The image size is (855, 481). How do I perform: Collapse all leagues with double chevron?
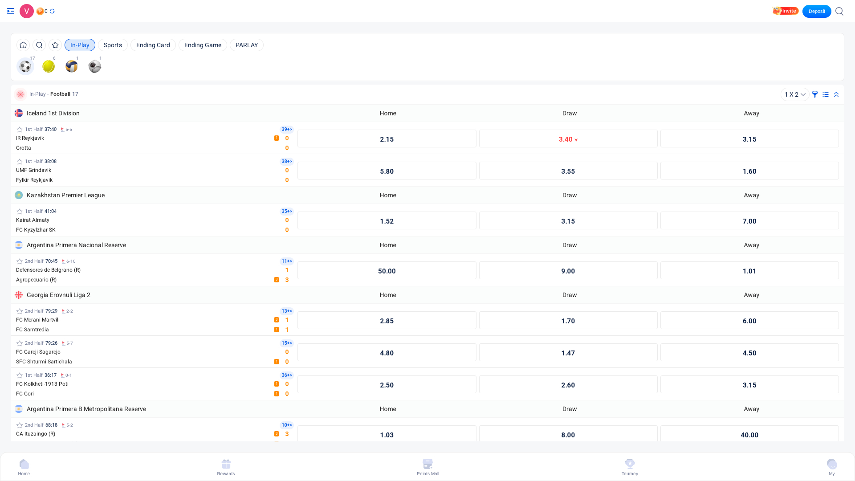click(x=836, y=94)
